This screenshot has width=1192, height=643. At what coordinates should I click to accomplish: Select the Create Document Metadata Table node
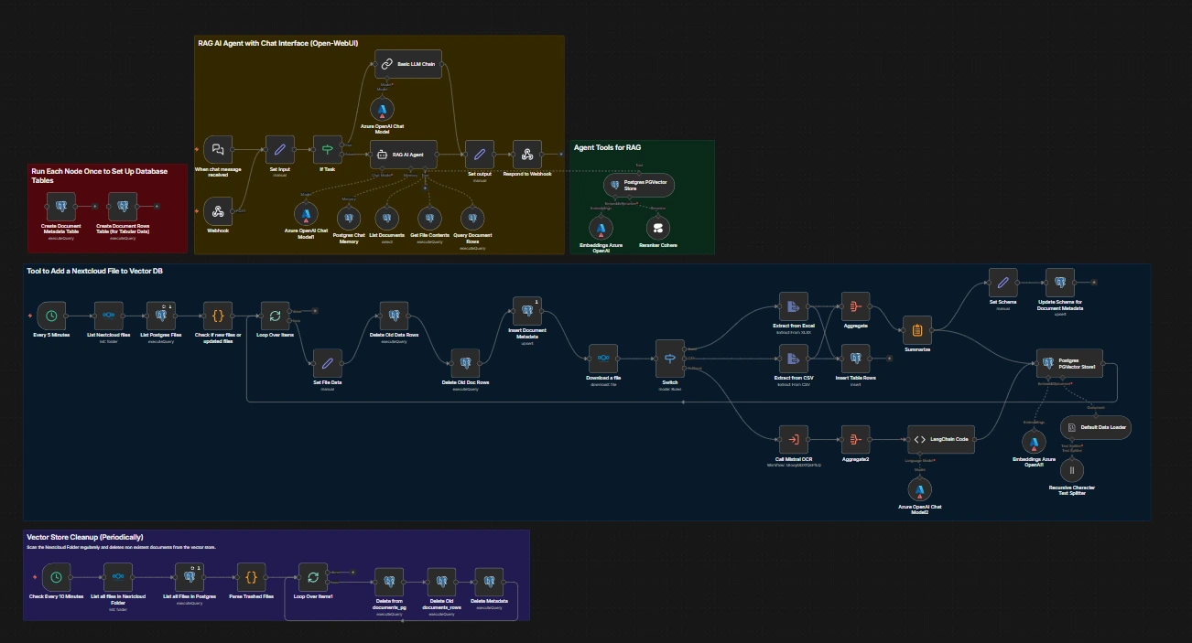pyautogui.click(x=60, y=206)
